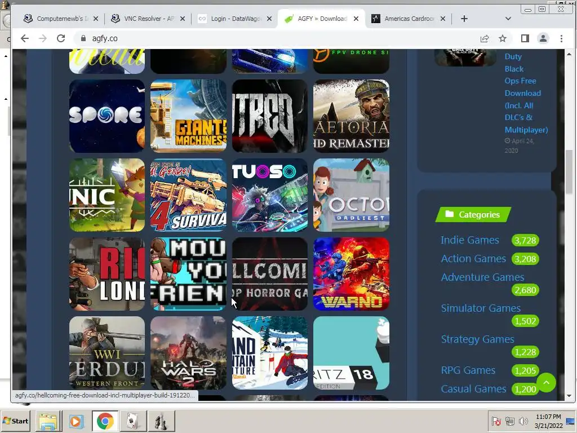The height and width of the screenshot is (433, 577).
Task: Open the Blitz 18 Edition thumbnail
Action: coord(351,353)
